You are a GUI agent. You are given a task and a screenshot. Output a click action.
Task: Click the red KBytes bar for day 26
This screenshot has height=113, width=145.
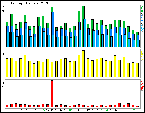click(x=119, y=105)
